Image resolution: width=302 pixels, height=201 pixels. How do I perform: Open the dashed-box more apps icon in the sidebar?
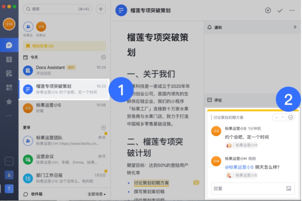9,161
